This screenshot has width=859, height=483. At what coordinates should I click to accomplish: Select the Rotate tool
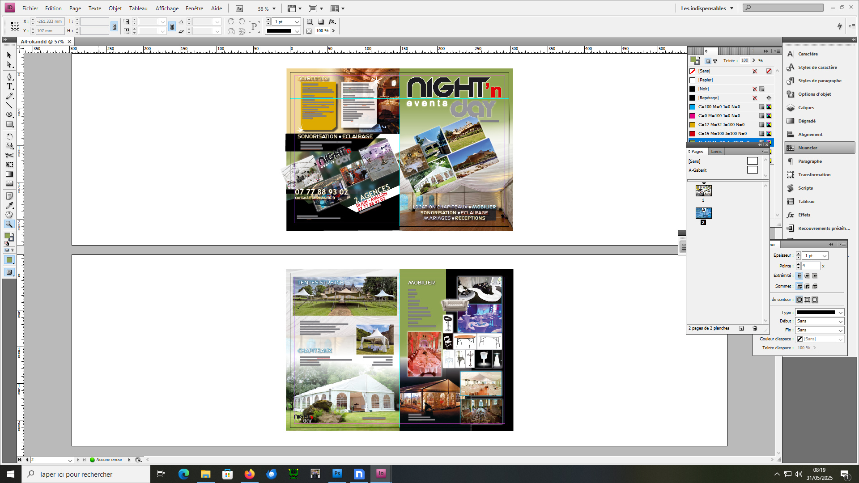[9, 136]
